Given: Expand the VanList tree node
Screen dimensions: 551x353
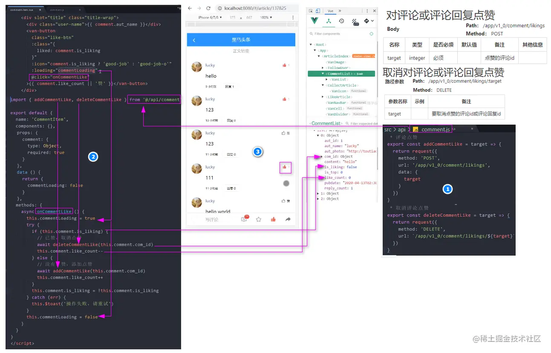Looking at the screenshot, I should click(327, 80).
